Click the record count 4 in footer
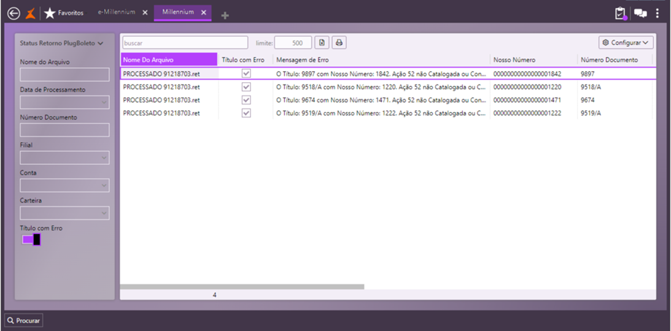 click(x=214, y=295)
